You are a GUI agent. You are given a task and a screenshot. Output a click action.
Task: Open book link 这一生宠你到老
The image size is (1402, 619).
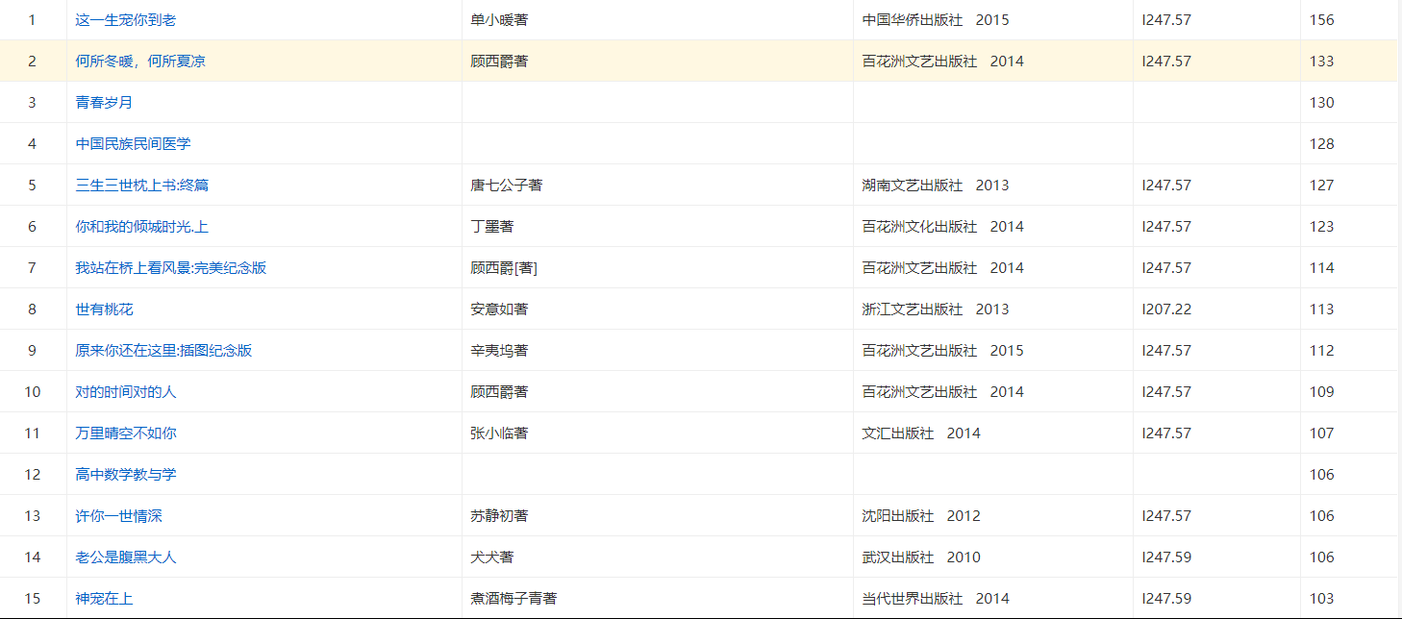coord(126,19)
